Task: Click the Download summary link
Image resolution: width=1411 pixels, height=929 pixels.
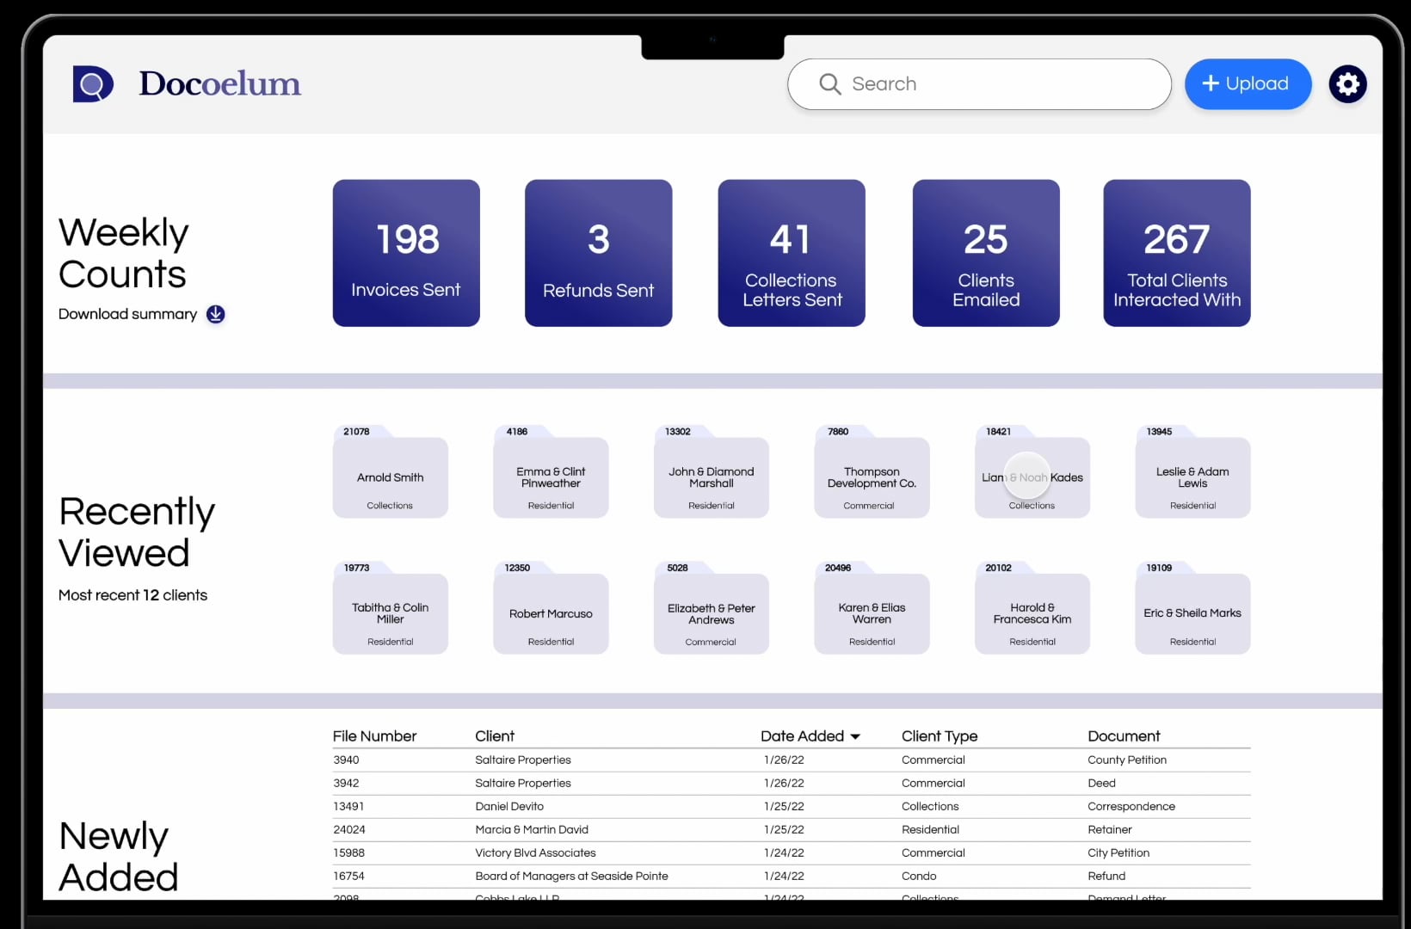Action: pos(127,314)
